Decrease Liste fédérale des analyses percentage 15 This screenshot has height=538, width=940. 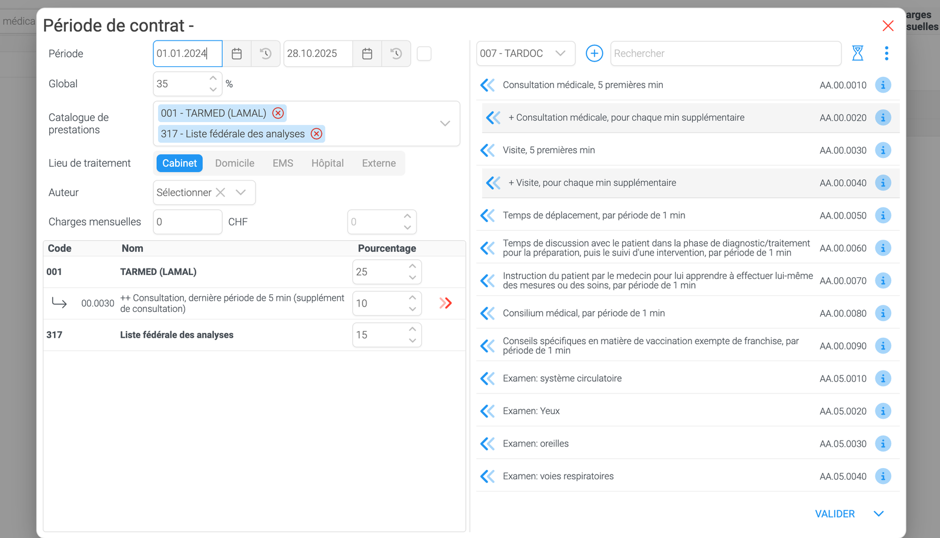click(412, 341)
